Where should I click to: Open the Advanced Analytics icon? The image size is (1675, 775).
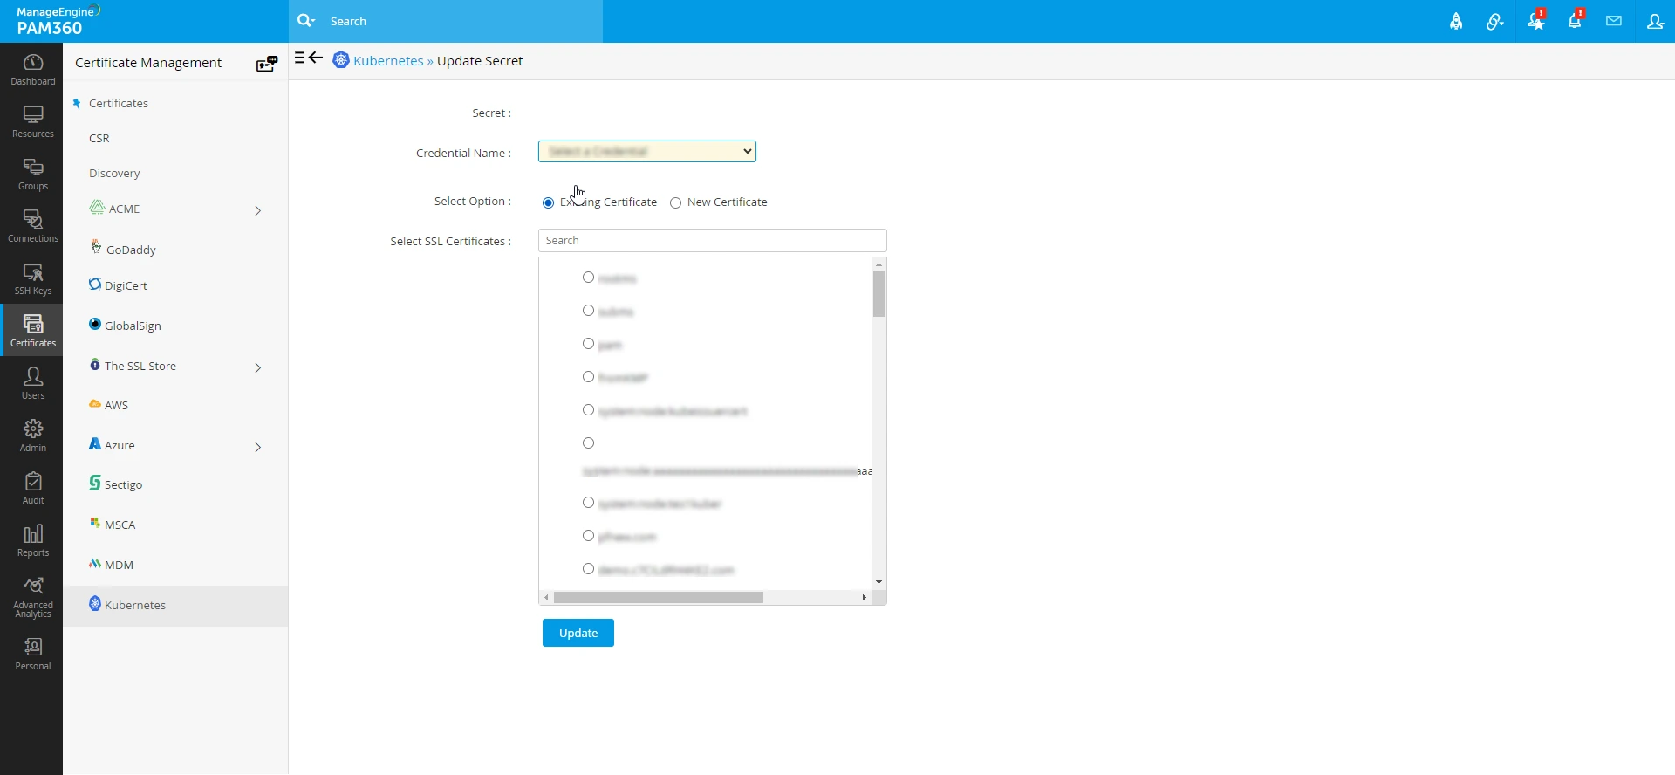click(x=32, y=596)
